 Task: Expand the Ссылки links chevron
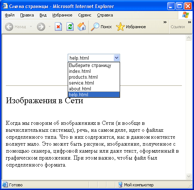pos(189,22)
